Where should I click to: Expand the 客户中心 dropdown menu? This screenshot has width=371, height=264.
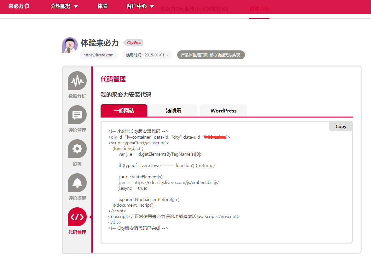point(140,6)
